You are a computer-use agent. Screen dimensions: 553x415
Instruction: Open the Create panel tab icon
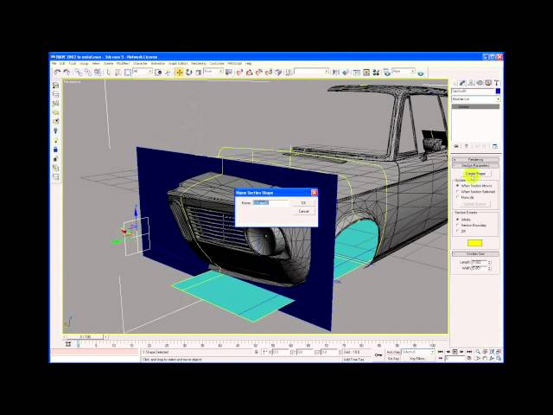455,83
